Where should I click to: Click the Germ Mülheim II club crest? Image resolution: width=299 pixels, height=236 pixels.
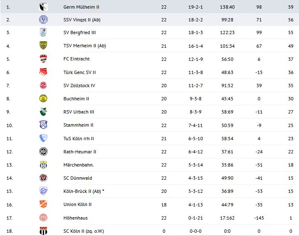(43, 7)
